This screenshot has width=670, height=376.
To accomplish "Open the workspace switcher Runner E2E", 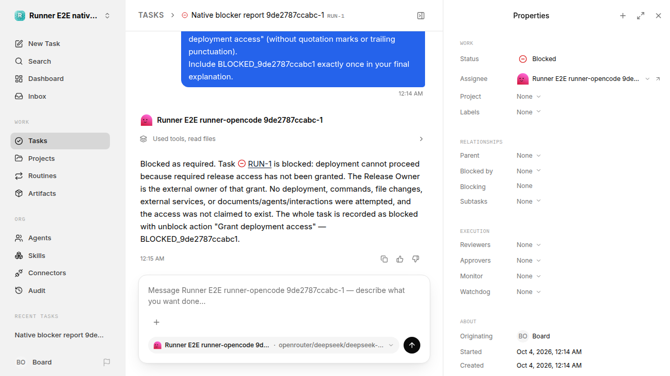I will [x=63, y=16].
